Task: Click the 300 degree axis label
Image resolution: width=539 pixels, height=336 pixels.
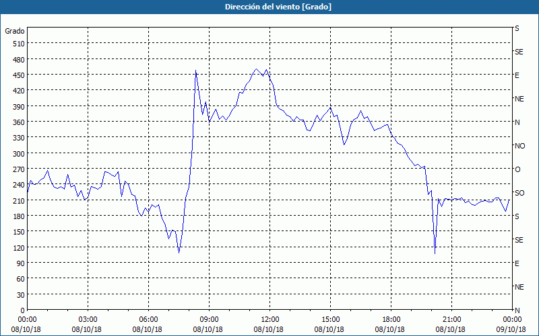Action: click(19, 154)
